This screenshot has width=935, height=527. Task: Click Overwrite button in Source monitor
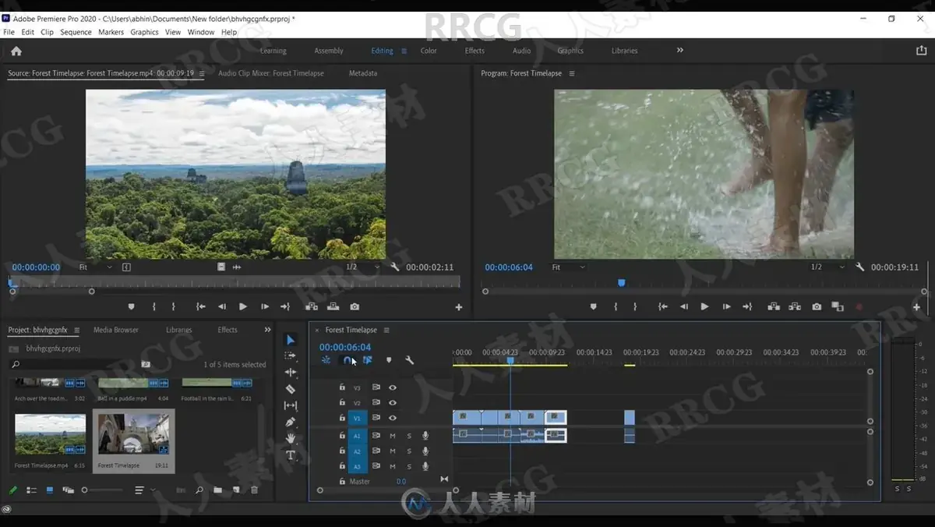pos(333,307)
